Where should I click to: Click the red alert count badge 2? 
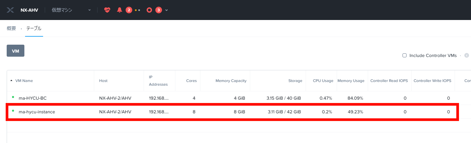click(129, 10)
